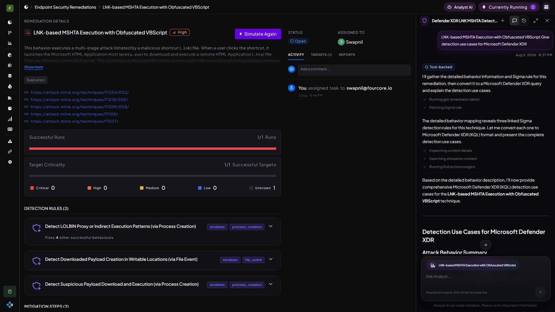Click the shield icon for Suspicious Payload Download rule

coord(36,286)
